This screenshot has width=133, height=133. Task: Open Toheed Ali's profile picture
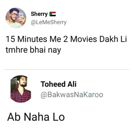click(21, 89)
